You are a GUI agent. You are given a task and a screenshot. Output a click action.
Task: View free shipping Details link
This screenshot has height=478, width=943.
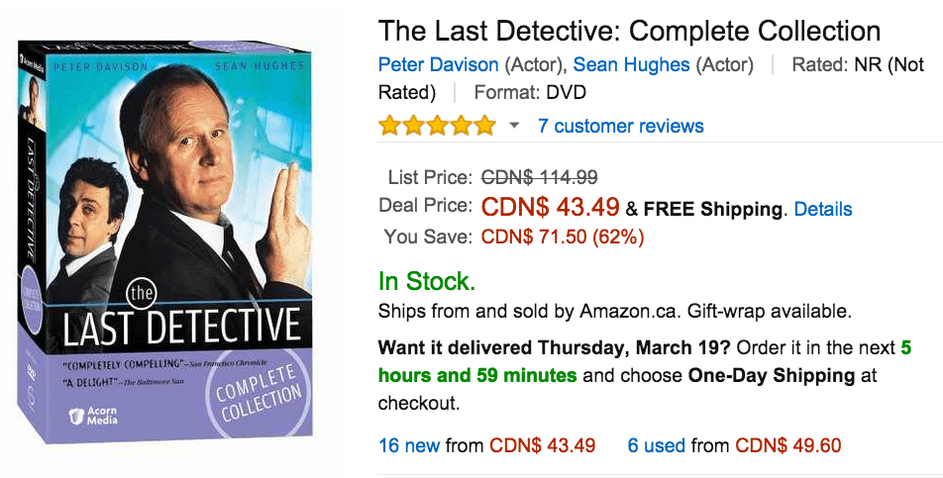coord(822,209)
